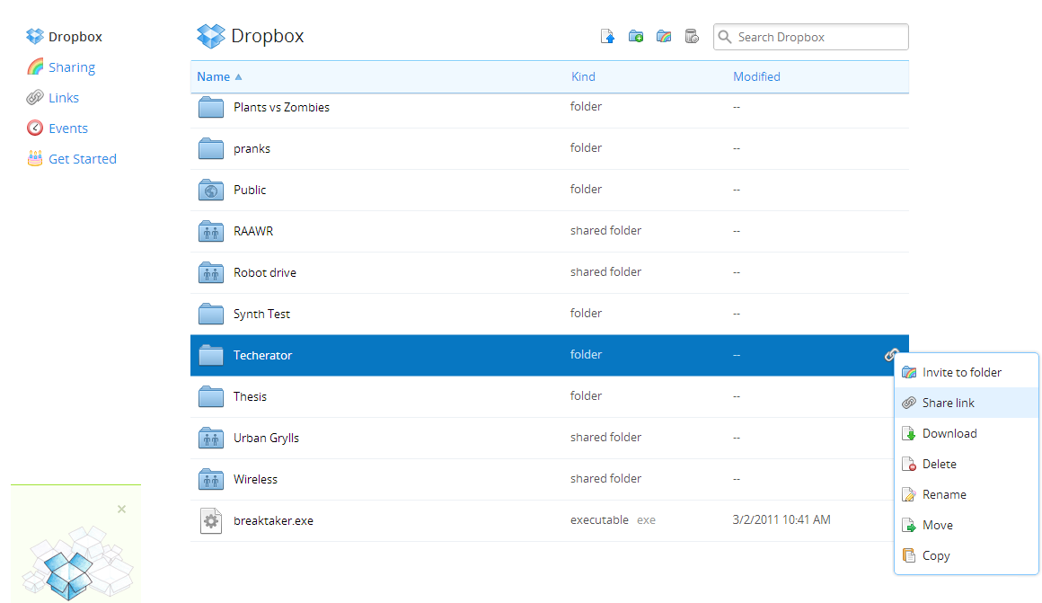Open Events in the left sidebar
Image resolution: width=1042 pixels, height=603 pixels.
[57, 129]
